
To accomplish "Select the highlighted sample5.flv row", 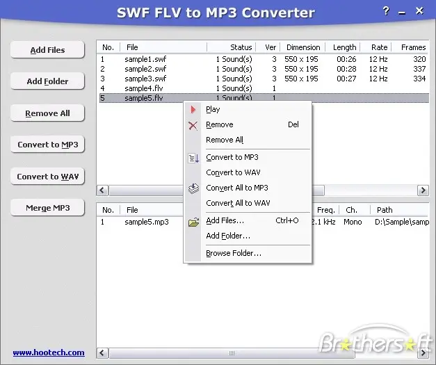I will coord(264,98).
